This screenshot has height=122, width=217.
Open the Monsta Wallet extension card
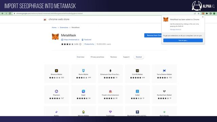[83, 111]
